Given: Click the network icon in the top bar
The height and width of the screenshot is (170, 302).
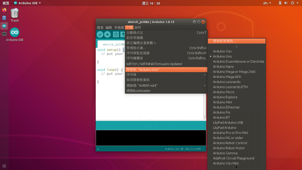Looking at the screenshot, I should (280, 3).
